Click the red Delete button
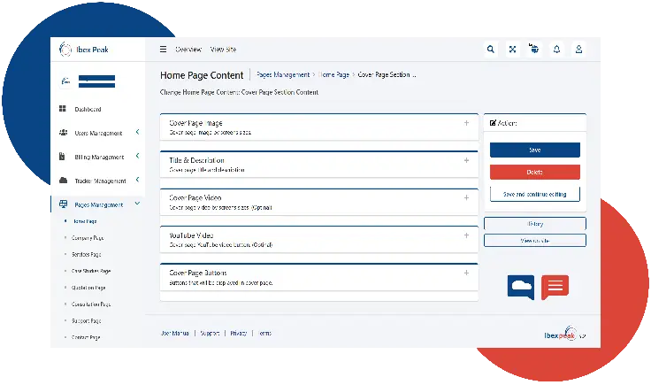The height and width of the screenshot is (385, 651). [x=535, y=172]
